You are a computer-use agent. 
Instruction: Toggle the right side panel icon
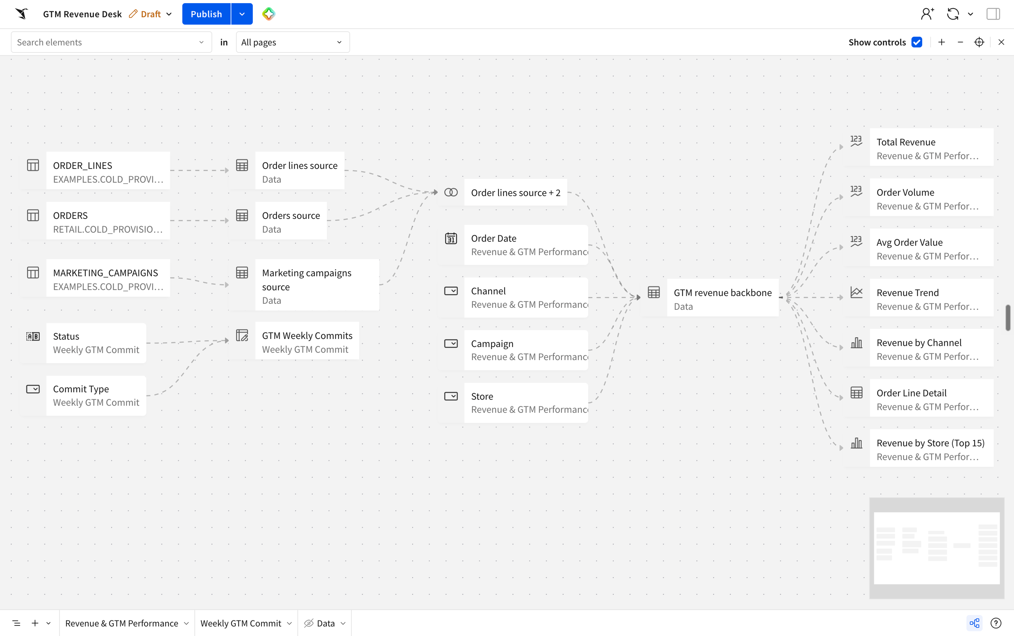point(993,14)
